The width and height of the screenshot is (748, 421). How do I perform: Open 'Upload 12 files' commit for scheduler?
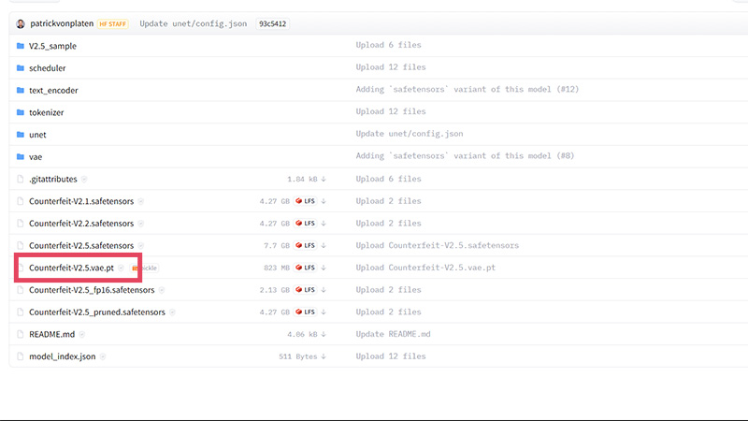coord(391,67)
